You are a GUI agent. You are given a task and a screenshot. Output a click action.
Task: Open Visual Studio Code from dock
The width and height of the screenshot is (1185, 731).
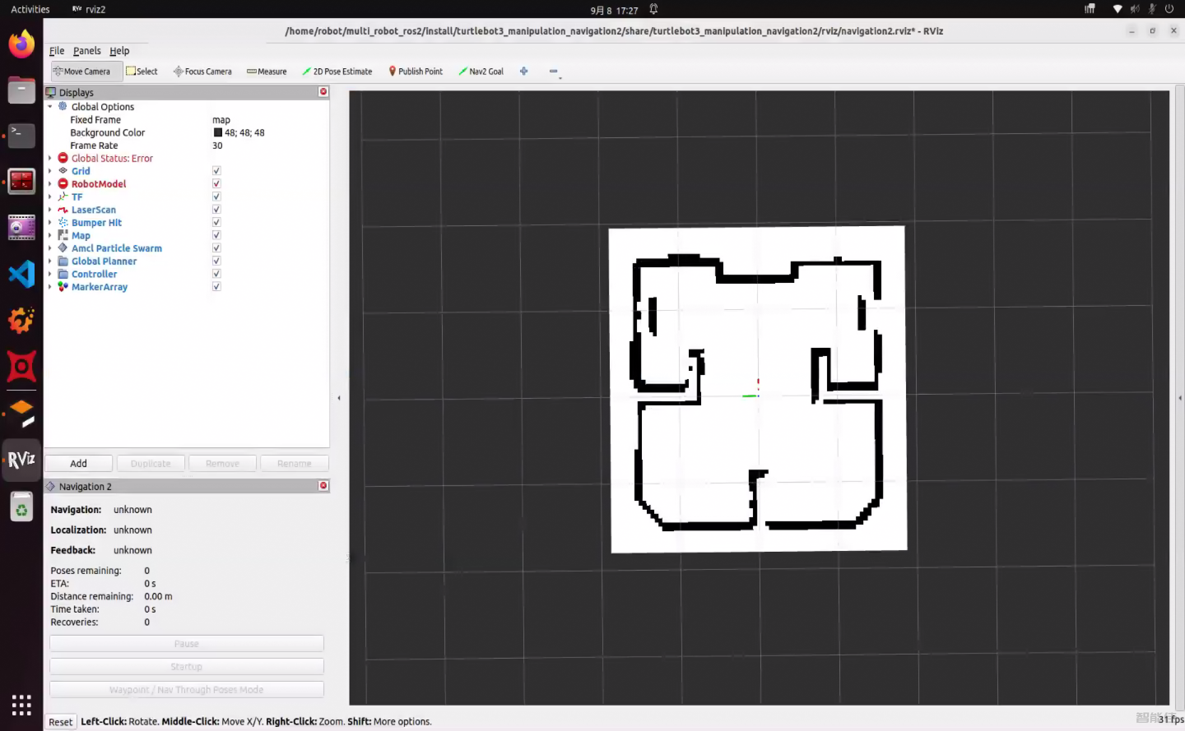pyautogui.click(x=21, y=274)
